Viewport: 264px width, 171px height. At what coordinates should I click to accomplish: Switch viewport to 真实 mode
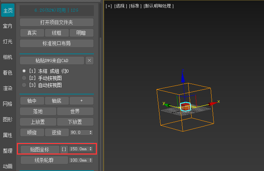tap(32, 33)
